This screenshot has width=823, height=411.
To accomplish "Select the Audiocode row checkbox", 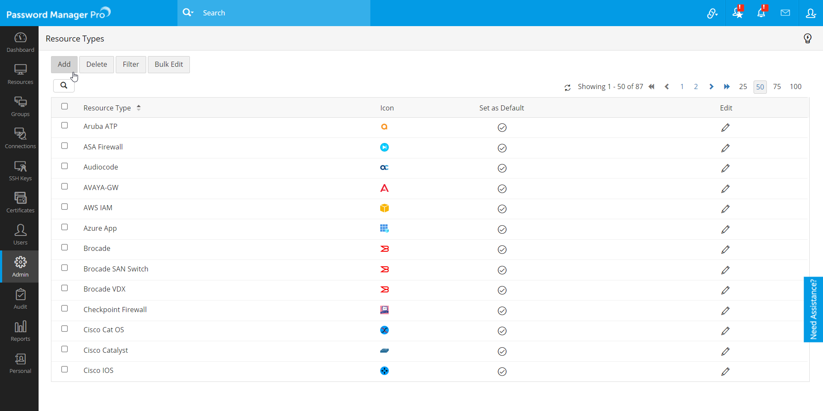I will click(64, 166).
